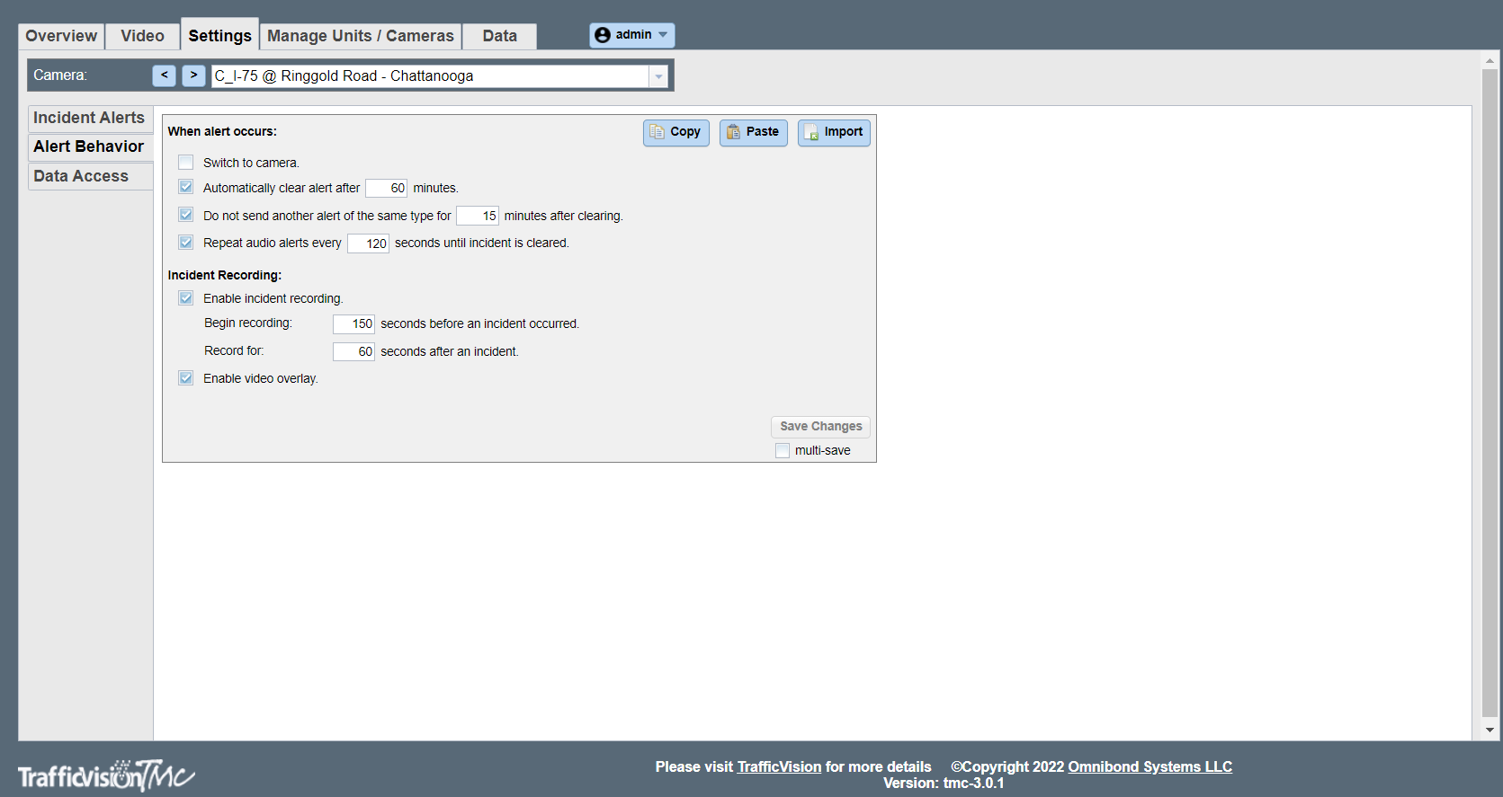
Task: Open the Video tab
Action: point(142,36)
